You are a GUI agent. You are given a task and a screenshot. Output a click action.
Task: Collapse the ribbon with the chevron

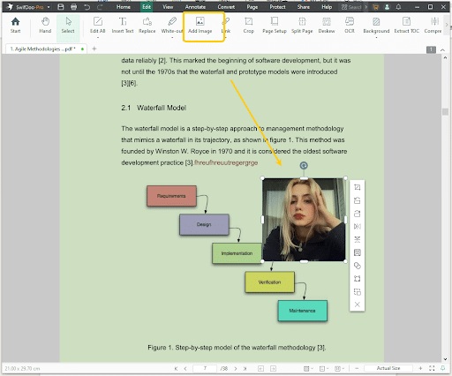[x=442, y=50]
